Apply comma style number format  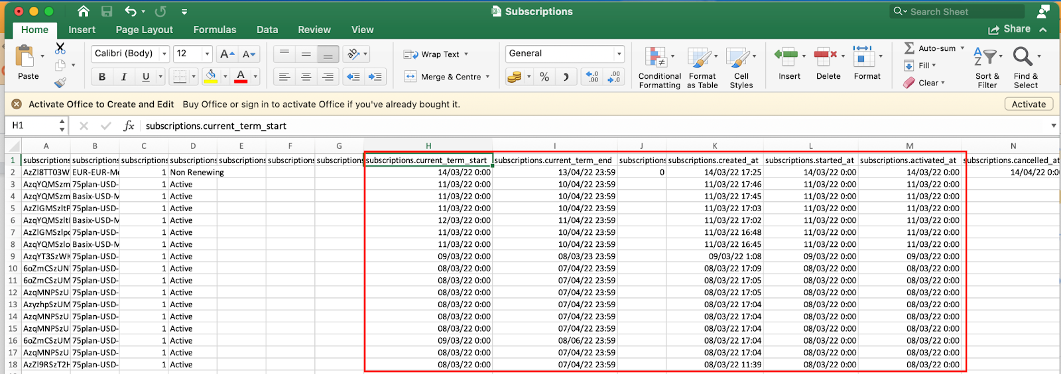point(566,77)
